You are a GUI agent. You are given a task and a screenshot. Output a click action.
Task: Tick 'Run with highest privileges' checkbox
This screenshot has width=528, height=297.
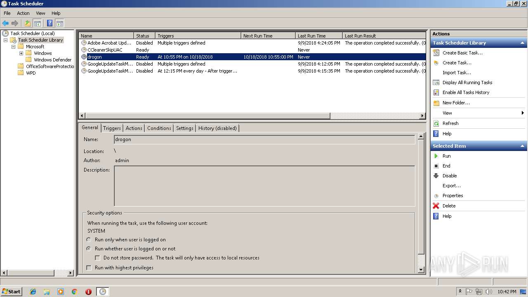[x=89, y=268]
